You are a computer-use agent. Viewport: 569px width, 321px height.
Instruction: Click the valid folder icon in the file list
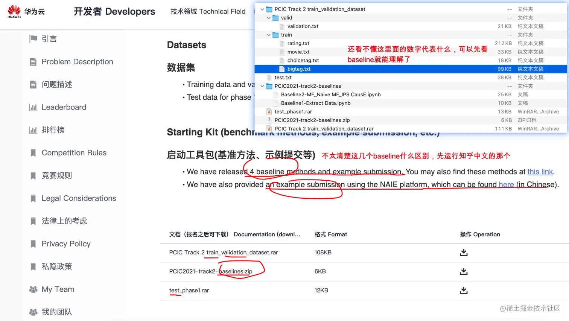[x=275, y=18]
